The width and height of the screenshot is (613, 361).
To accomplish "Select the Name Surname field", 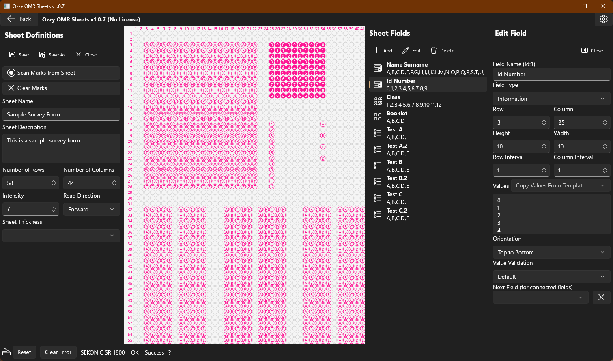I will pyautogui.click(x=408, y=68).
